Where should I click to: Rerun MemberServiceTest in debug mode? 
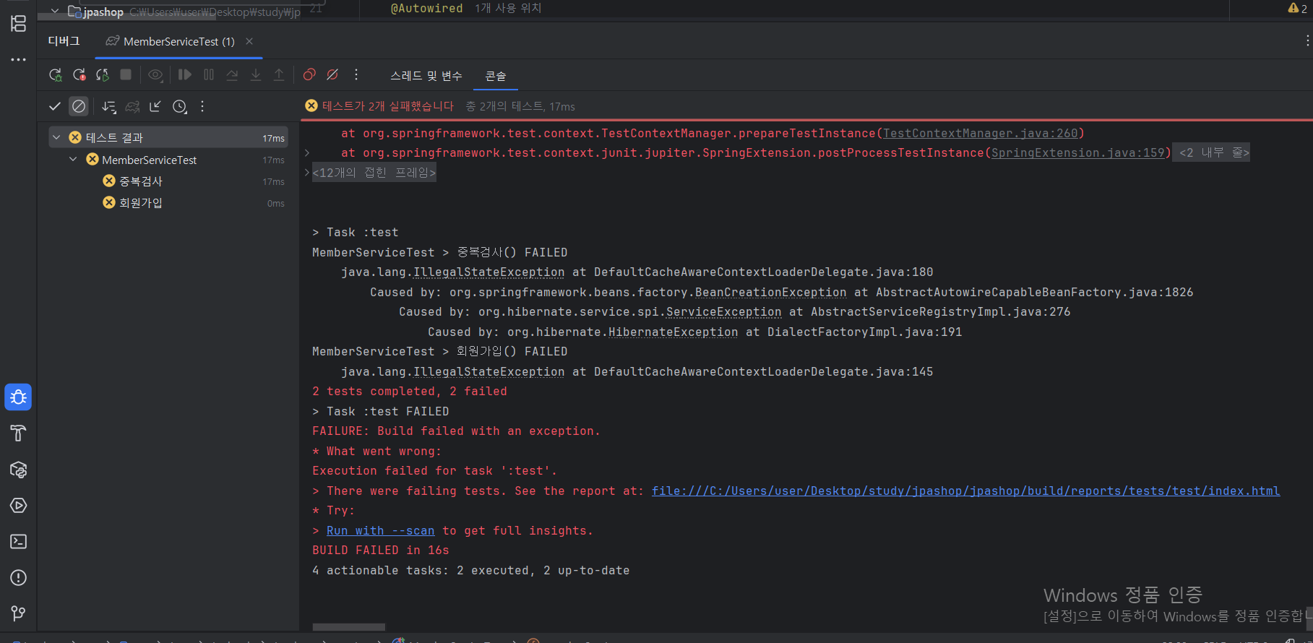(x=56, y=75)
